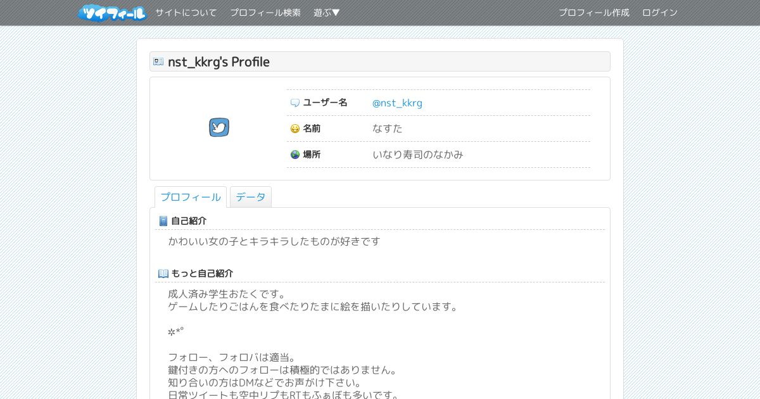Open the サイトについて page
The width and height of the screenshot is (760, 399).
(x=186, y=13)
